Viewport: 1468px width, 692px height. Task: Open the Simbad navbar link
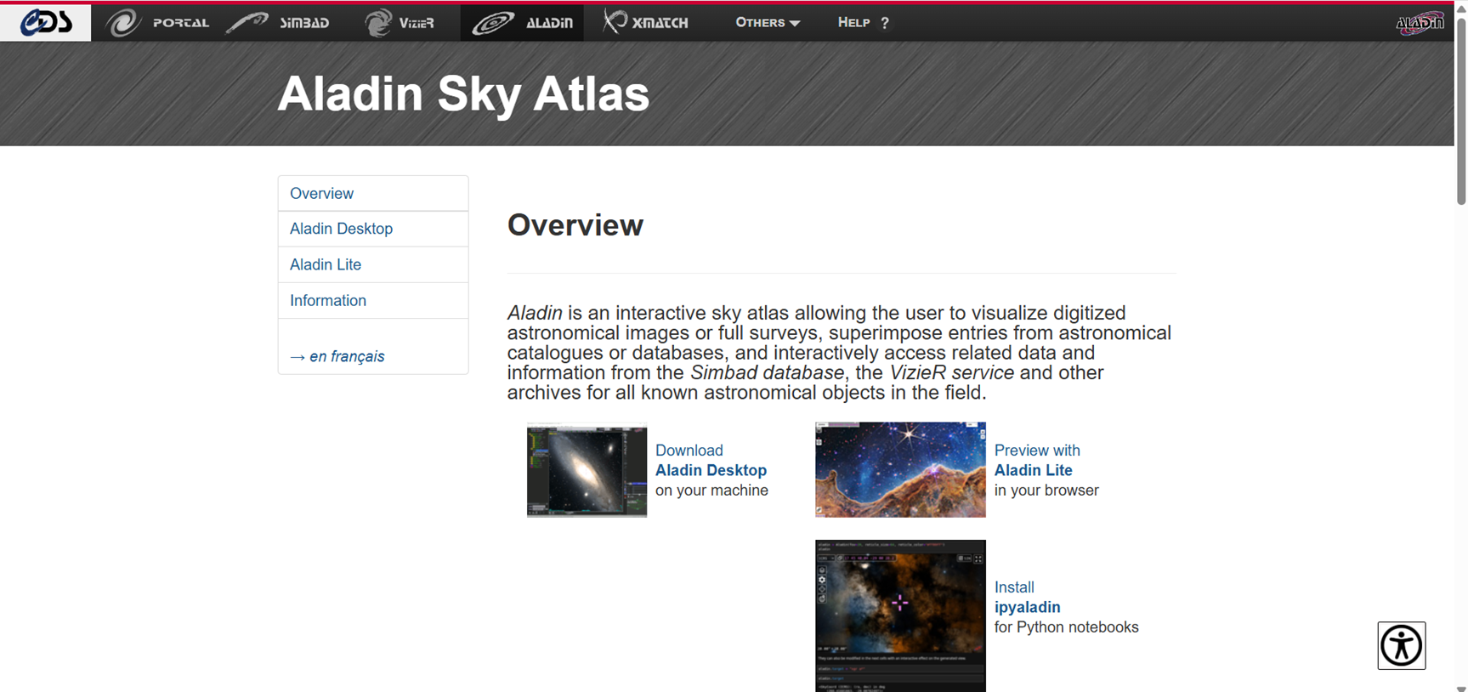tap(304, 23)
